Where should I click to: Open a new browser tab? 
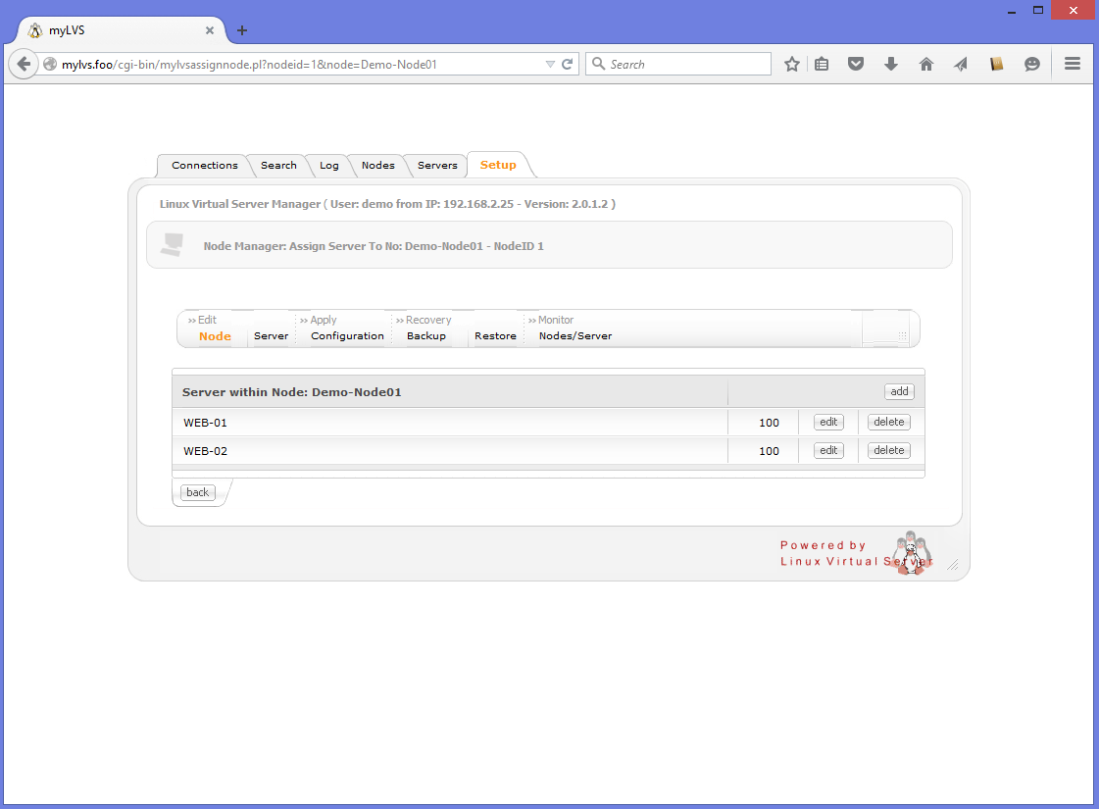point(242,29)
